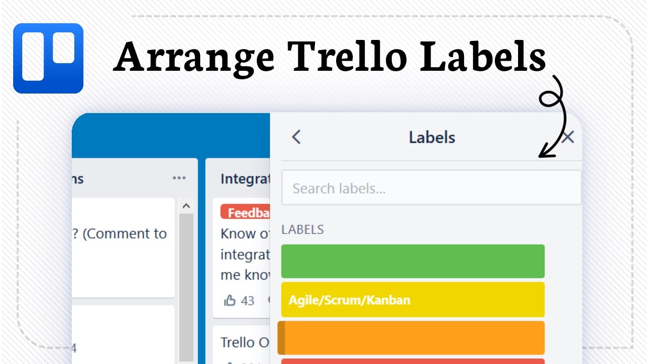The width and height of the screenshot is (647, 364).
Task: Open the card containing '(Comment to'
Action: tap(123, 248)
